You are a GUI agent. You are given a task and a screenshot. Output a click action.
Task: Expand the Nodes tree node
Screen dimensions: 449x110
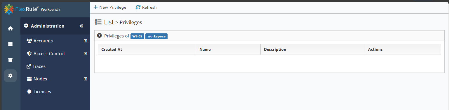[86, 79]
